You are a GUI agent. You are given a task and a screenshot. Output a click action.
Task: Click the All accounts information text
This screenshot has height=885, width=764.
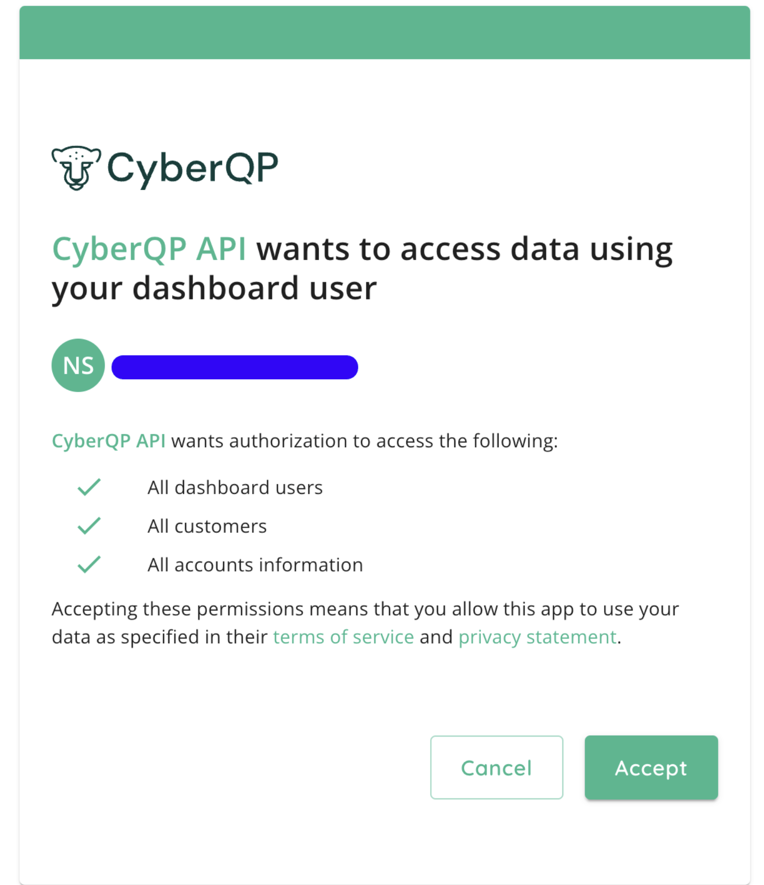(255, 565)
